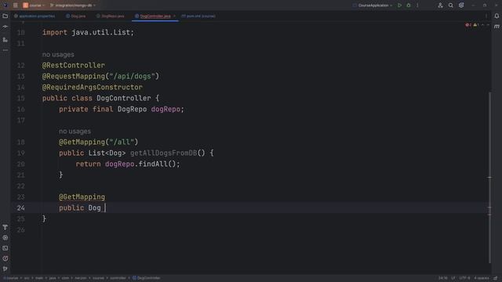The width and height of the screenshot is (502, 282).
Task: Click the yellow warning indicator in editor
Action: tap(476, 25)
